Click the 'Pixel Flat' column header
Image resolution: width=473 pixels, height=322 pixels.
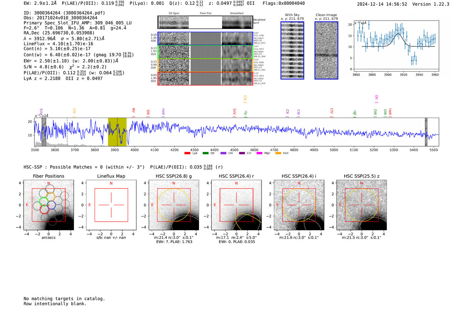click(x=205, y=14)
